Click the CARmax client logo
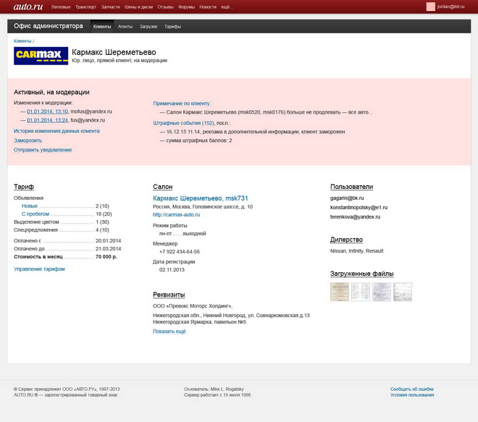This screenshot has height=422, width=478. (41, 56)
